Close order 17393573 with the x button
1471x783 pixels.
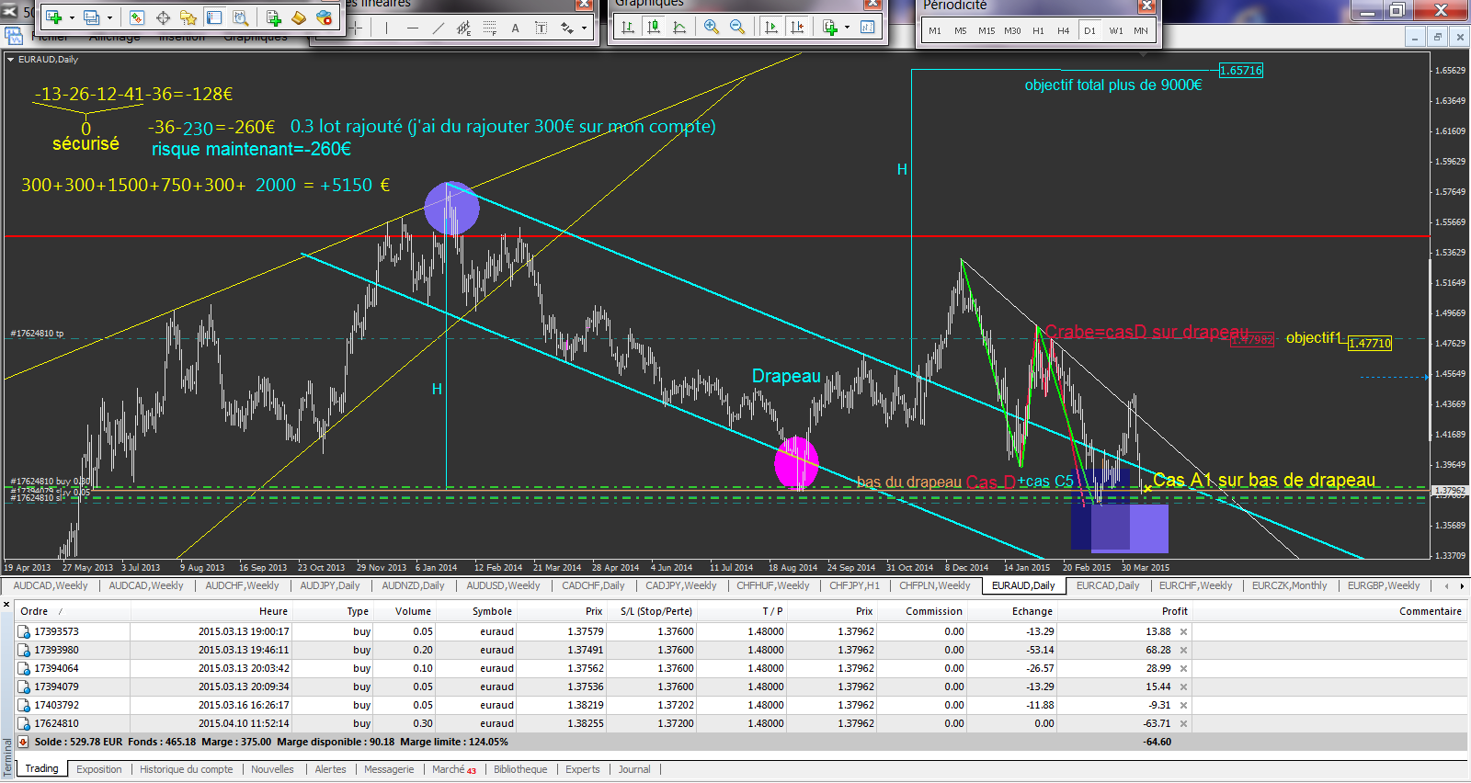pos(1183,631)
